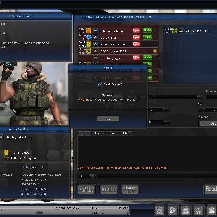Click the EXP progress bar
Image resolution: width=217 pixels, height=217 pixels.
(x=56, y=212)
